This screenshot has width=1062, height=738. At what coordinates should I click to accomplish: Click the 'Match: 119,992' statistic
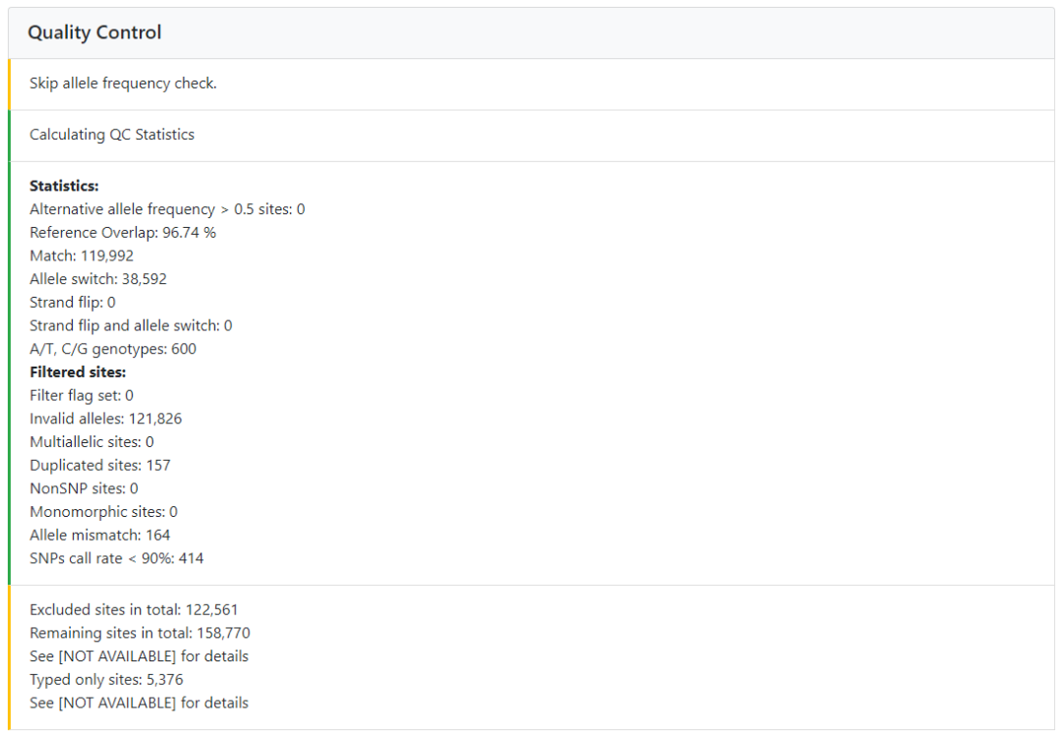[82, 255]
